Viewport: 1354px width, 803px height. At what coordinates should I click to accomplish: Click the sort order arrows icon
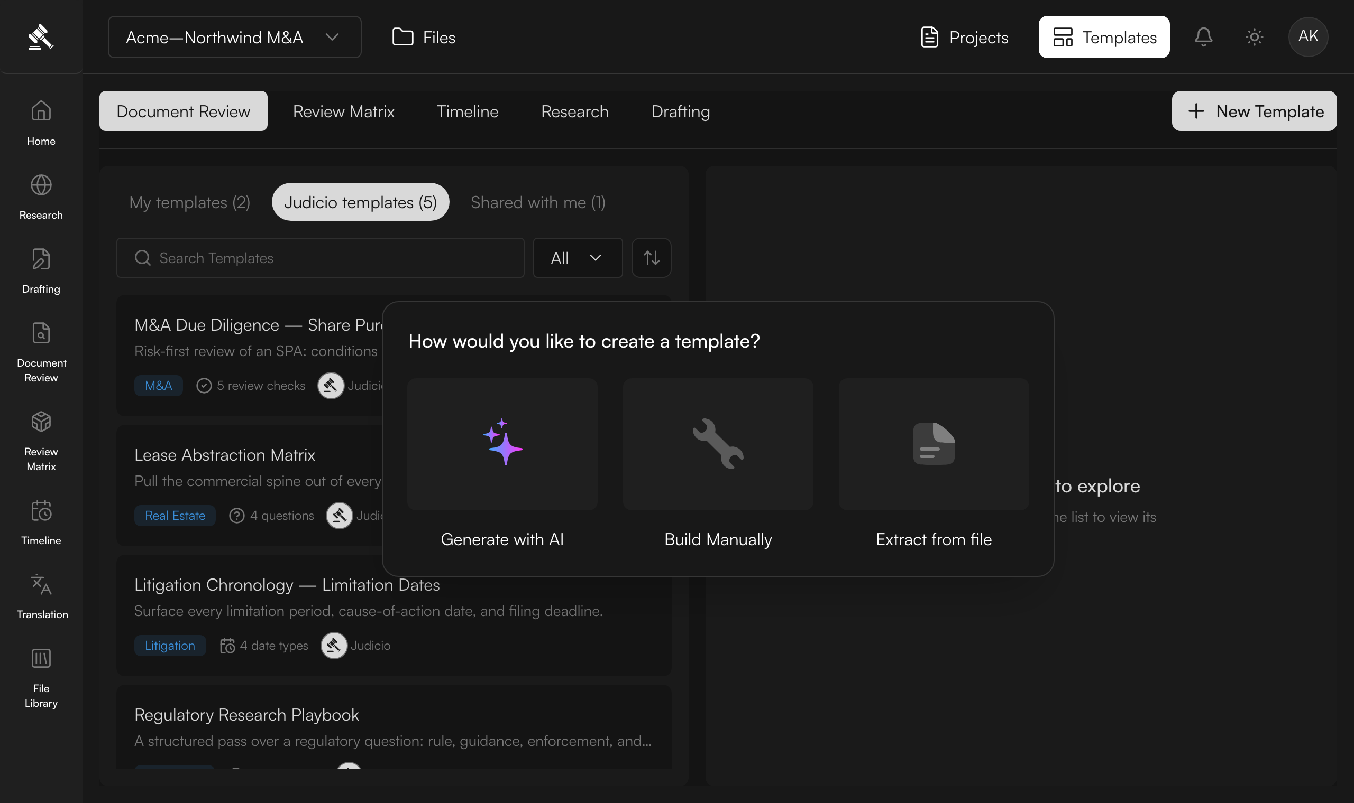tap(651, 258)
